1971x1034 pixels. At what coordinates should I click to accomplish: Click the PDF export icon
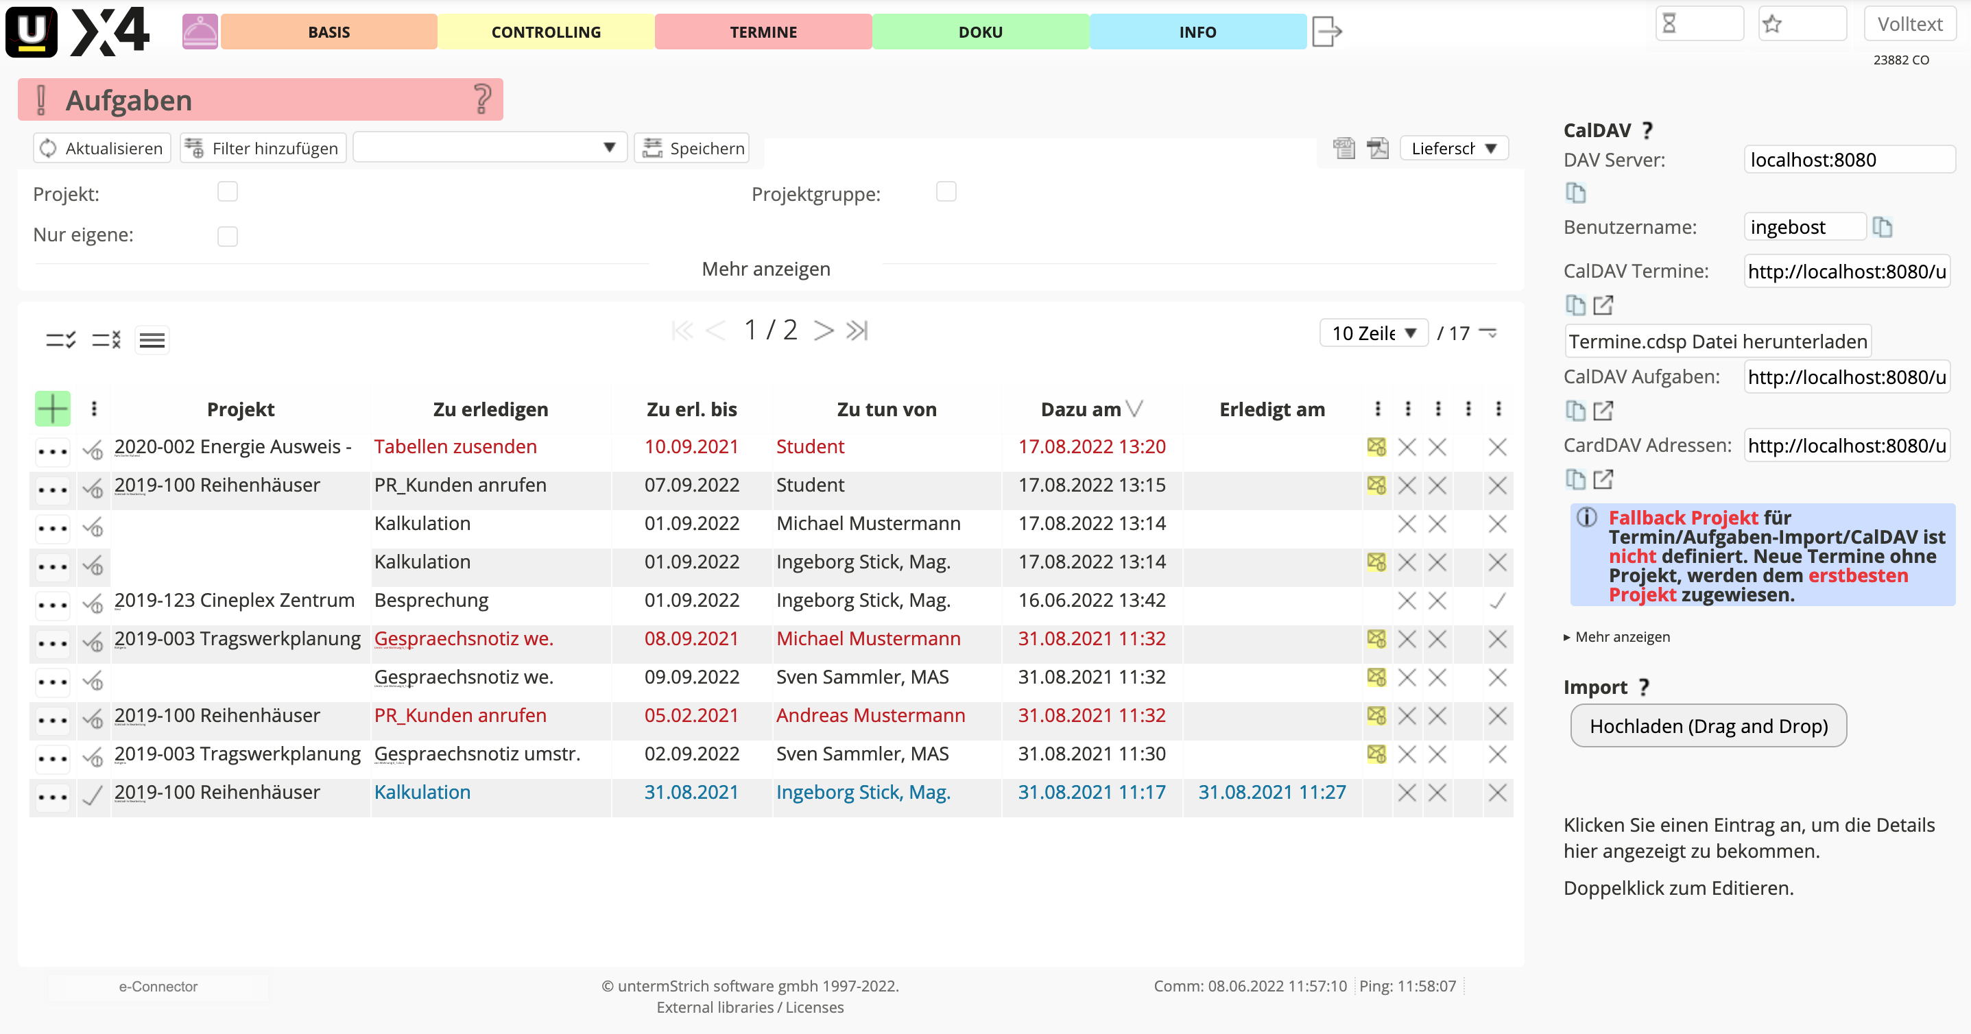tap(1377, 147)
